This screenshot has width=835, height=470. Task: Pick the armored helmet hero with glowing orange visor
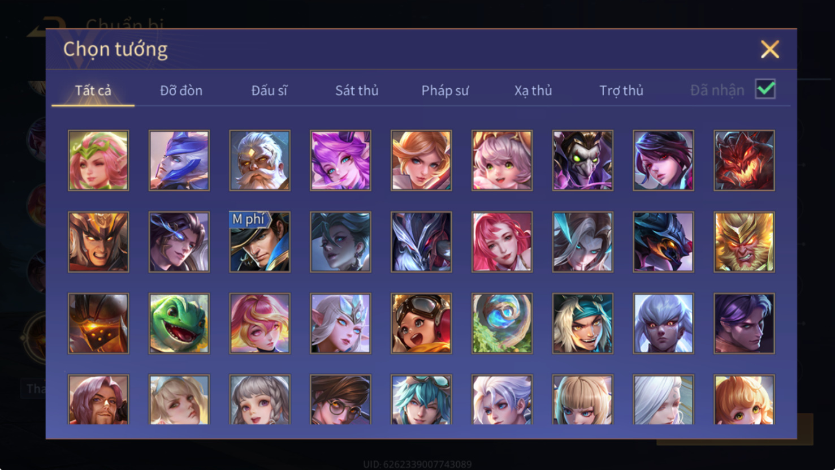point(98,324)
